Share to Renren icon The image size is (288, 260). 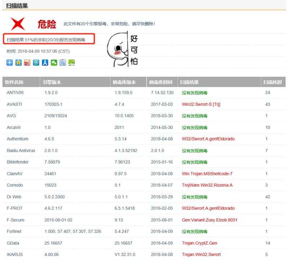[x=45, y=63]
